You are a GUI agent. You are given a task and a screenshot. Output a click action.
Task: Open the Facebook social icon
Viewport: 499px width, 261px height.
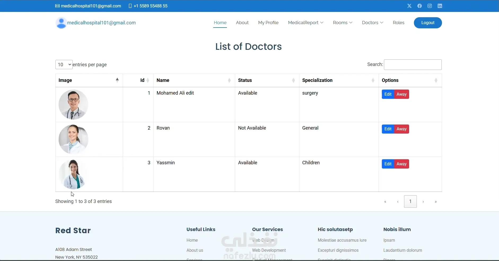click(419, 6)
